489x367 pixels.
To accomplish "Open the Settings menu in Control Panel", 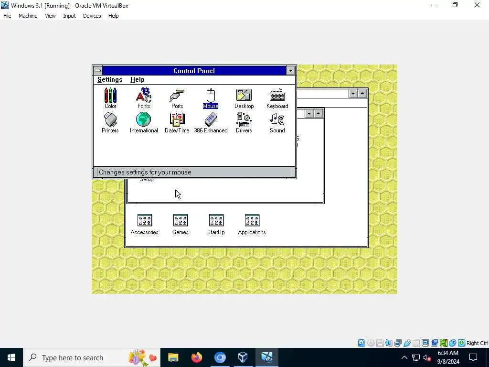I will tap(110, 80).
